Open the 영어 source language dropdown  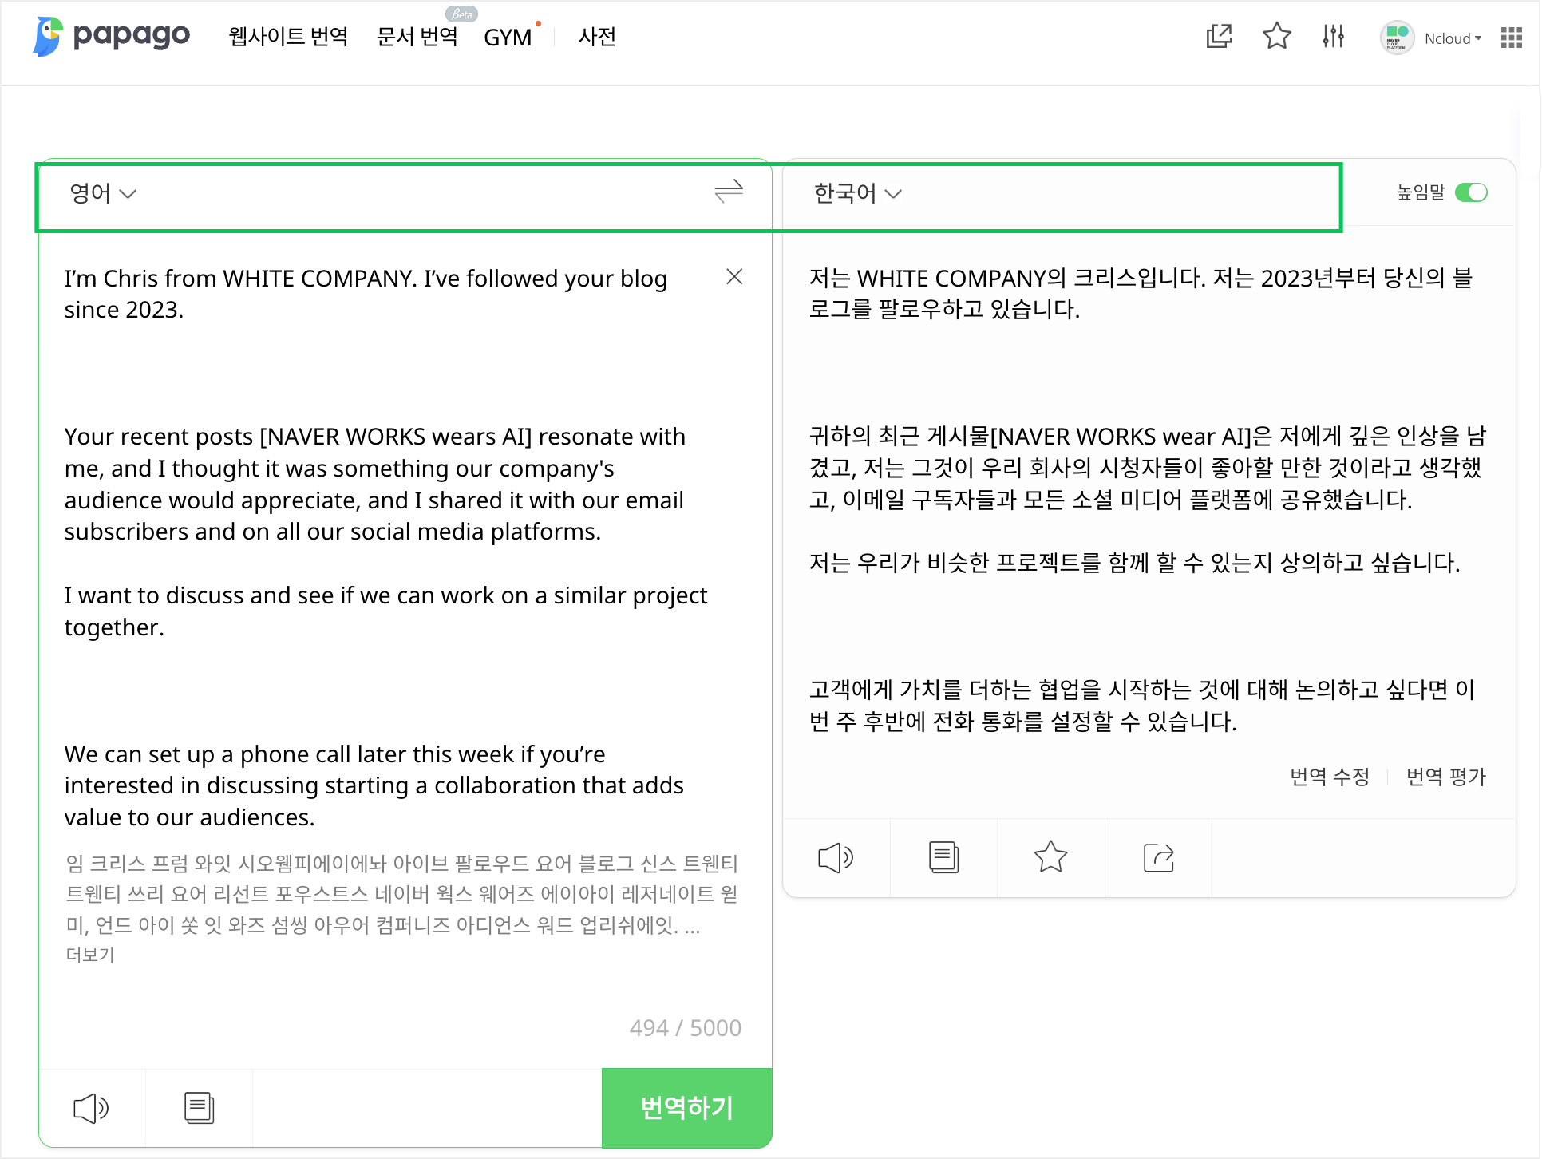(x=103, y=193)
